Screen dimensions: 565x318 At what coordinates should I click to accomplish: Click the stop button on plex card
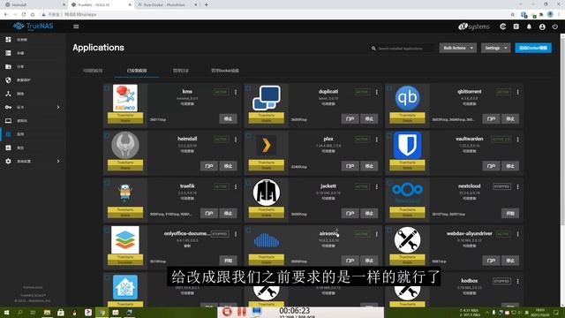pyautogui.click(x=369, y=166)
